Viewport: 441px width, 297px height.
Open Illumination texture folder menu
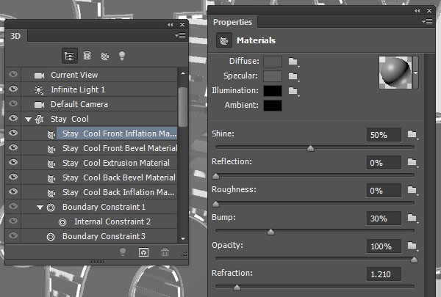293,91
